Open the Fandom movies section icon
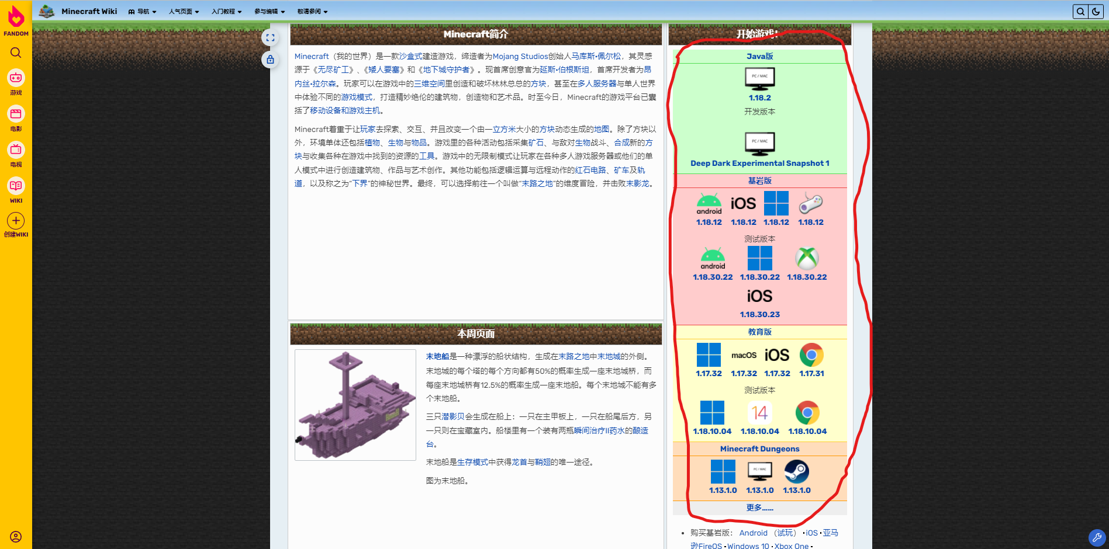The height and width of the screenshot is (549, 1109). point(16,114)
